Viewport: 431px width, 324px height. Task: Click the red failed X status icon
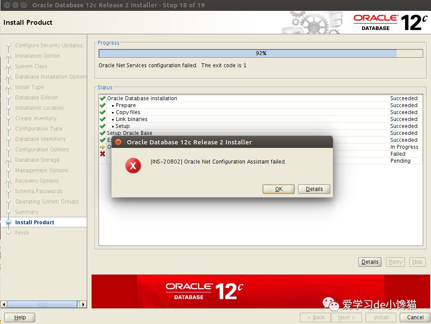coord(102,154)
